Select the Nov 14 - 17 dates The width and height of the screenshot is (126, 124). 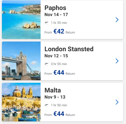(x=56, y=15)
